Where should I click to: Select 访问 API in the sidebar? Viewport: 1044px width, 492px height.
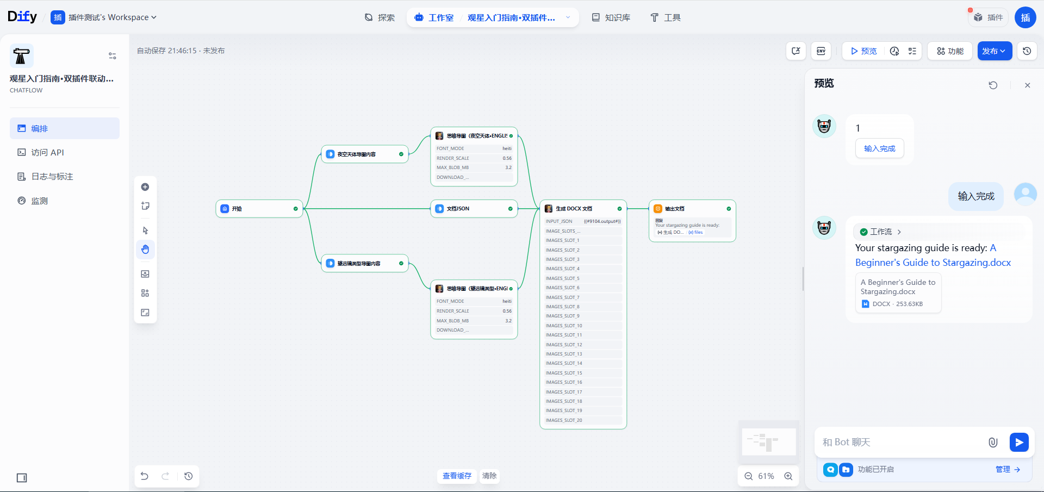coord(65,153)
